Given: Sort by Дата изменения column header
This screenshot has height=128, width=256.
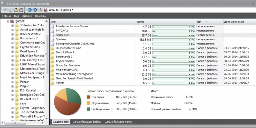Looking at the screenshot, I should tap(239, 22).
